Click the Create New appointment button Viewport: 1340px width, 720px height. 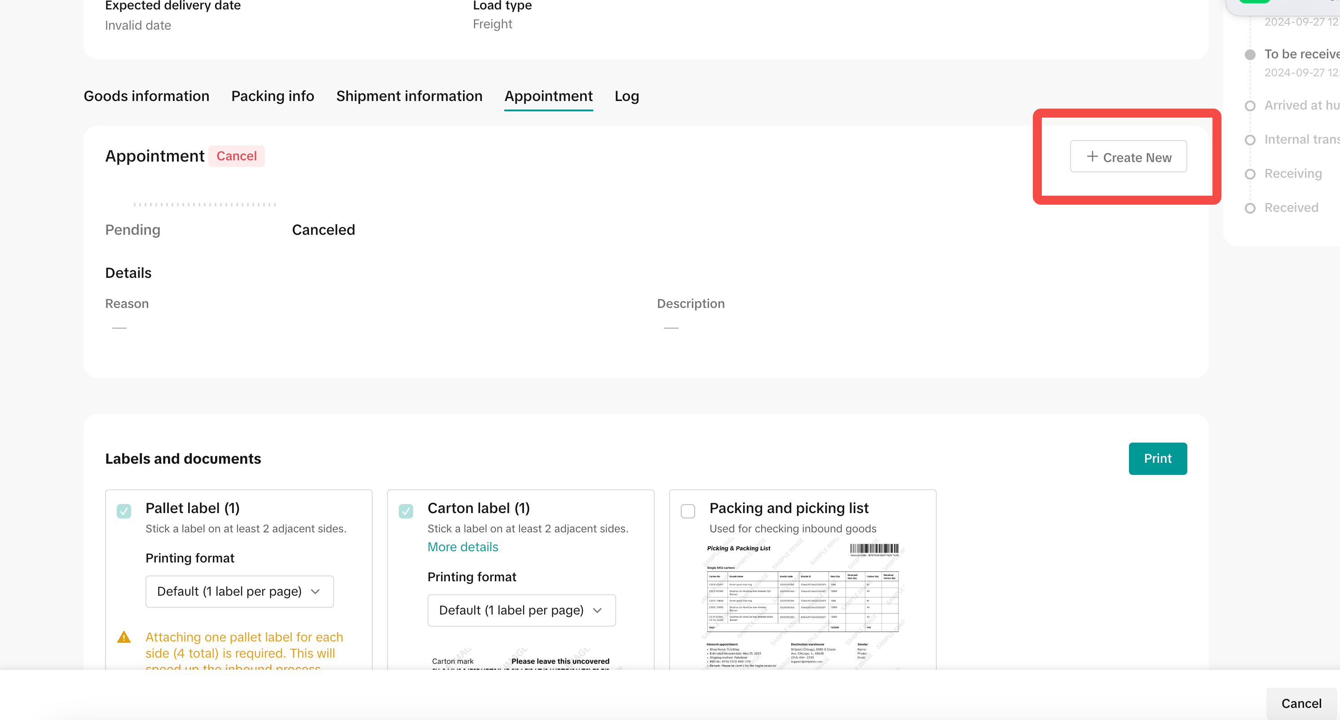tap(1128, 157)
